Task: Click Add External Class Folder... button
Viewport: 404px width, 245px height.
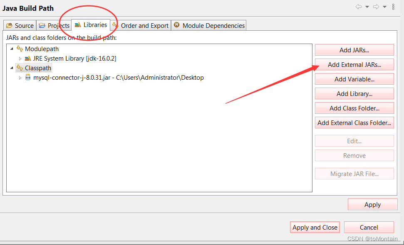Action: (x=354, y=122)
